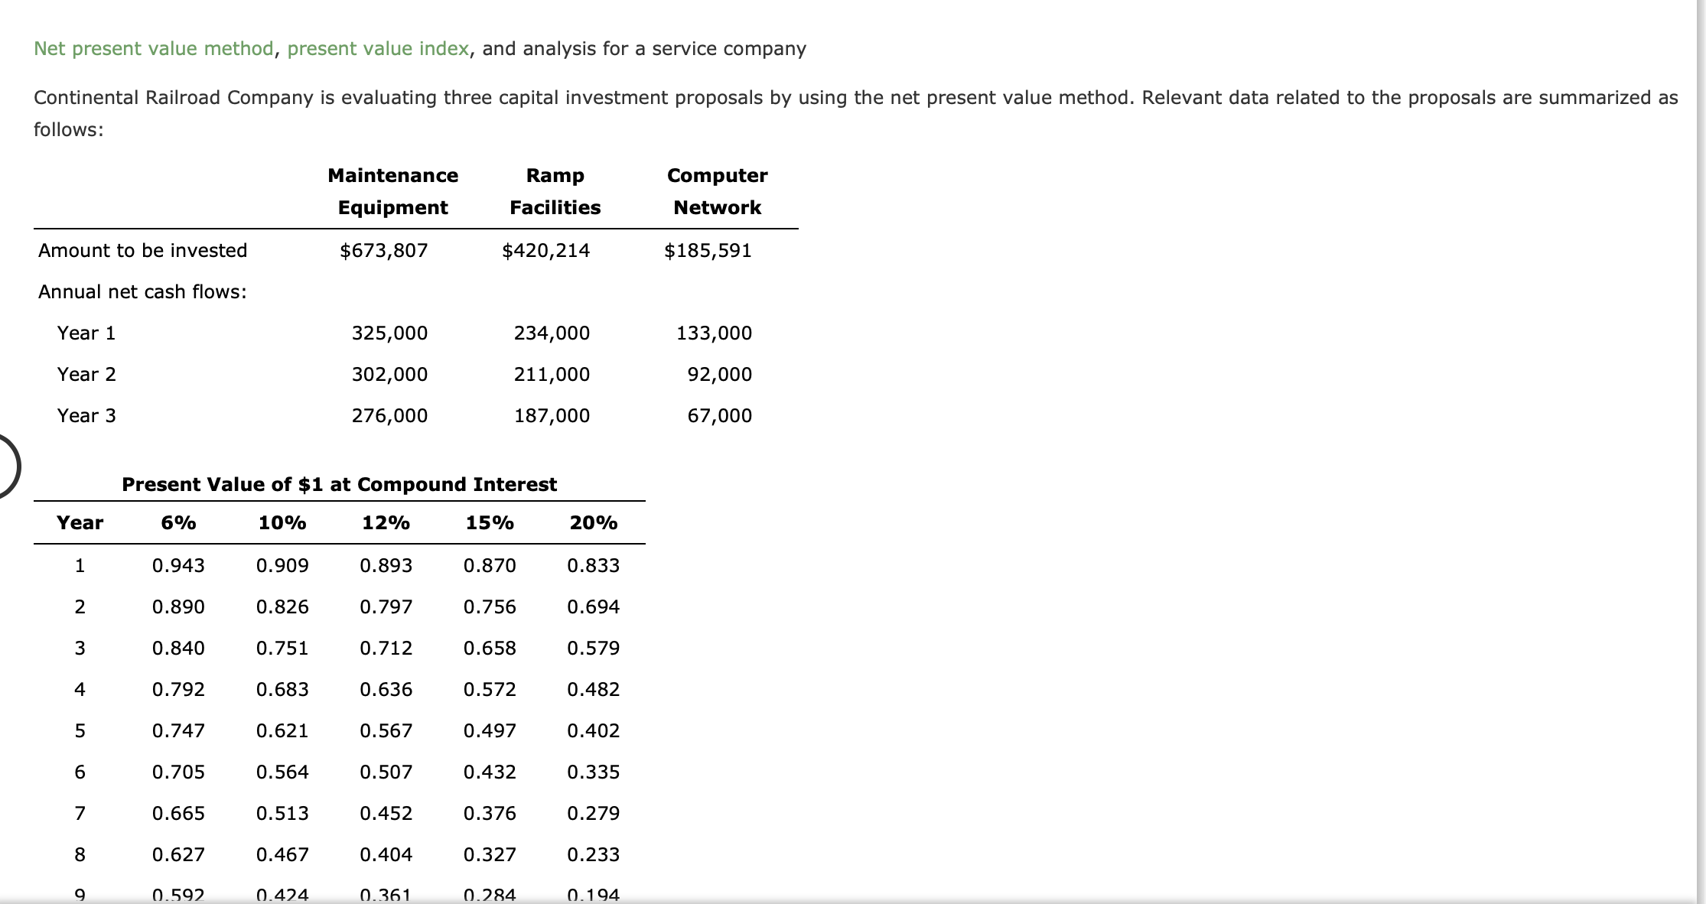
Task: Click the 0.833 present value factor
Action: tap(594, 566)
